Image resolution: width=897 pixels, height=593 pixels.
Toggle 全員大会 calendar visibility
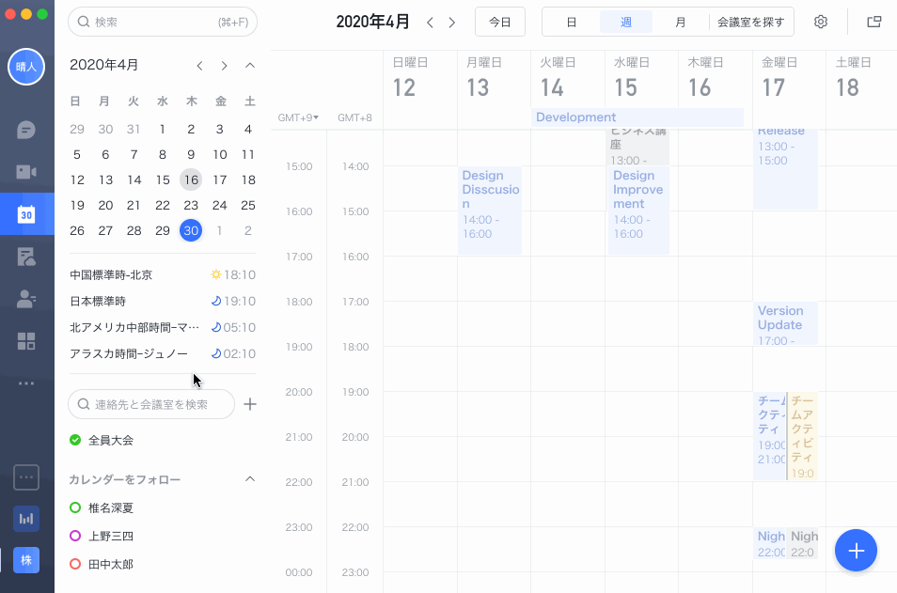(x=75, y=440)
